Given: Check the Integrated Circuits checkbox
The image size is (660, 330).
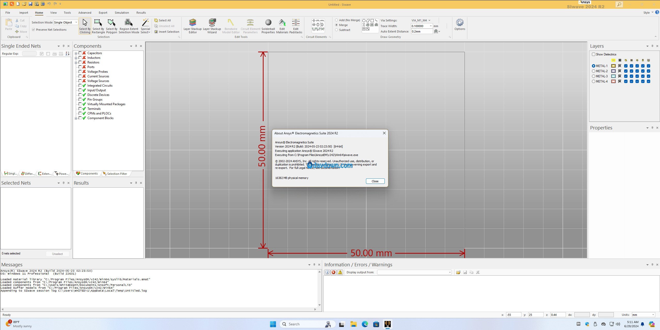Looking at the screenshot, I should click(80, 85).
